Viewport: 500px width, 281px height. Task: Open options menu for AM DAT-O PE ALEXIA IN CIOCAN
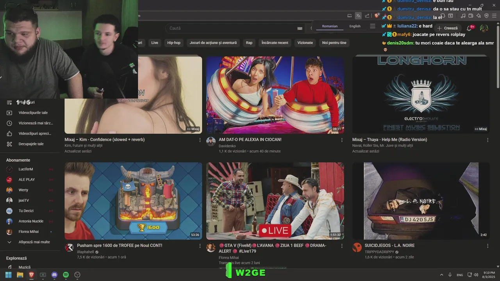point(342,140)
